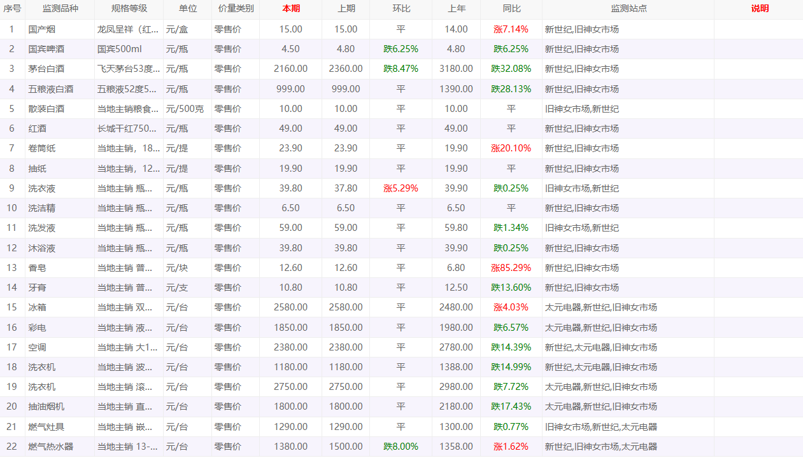Image resolution: width=803 pixels, height=458 pixels.
Task: Select the 五粮液白酒 product name cell
Action: point(51,89)
